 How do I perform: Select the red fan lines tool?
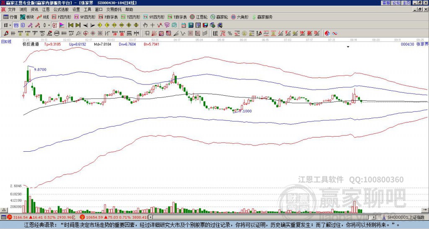154,33
